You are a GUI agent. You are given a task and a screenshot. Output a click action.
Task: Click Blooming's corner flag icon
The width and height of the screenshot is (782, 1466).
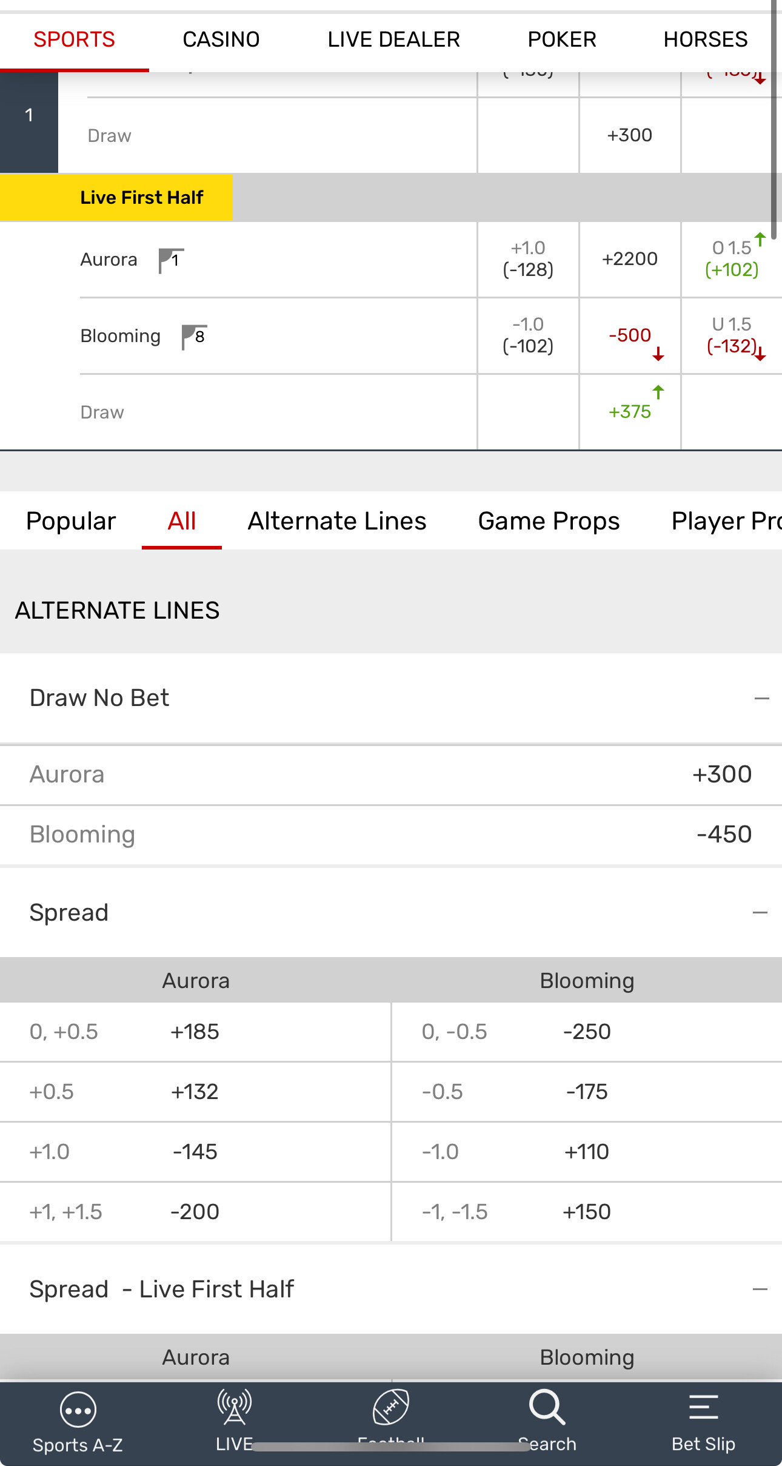194,337
